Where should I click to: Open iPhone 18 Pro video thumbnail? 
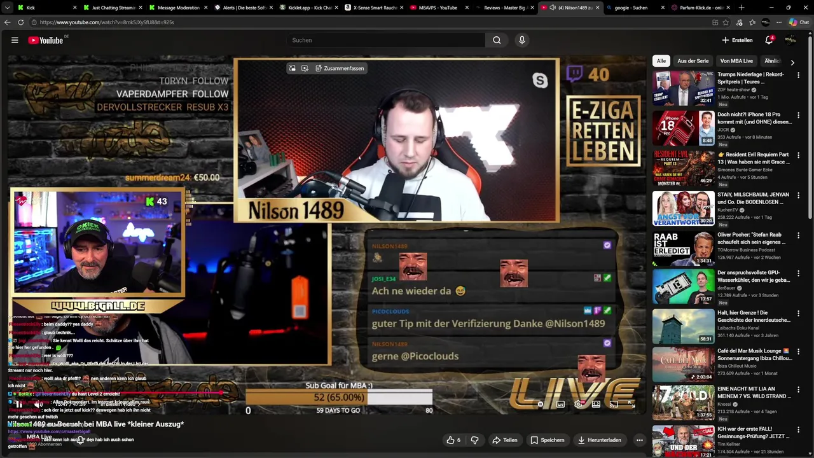pyautogui.click(x=683, y=128)
